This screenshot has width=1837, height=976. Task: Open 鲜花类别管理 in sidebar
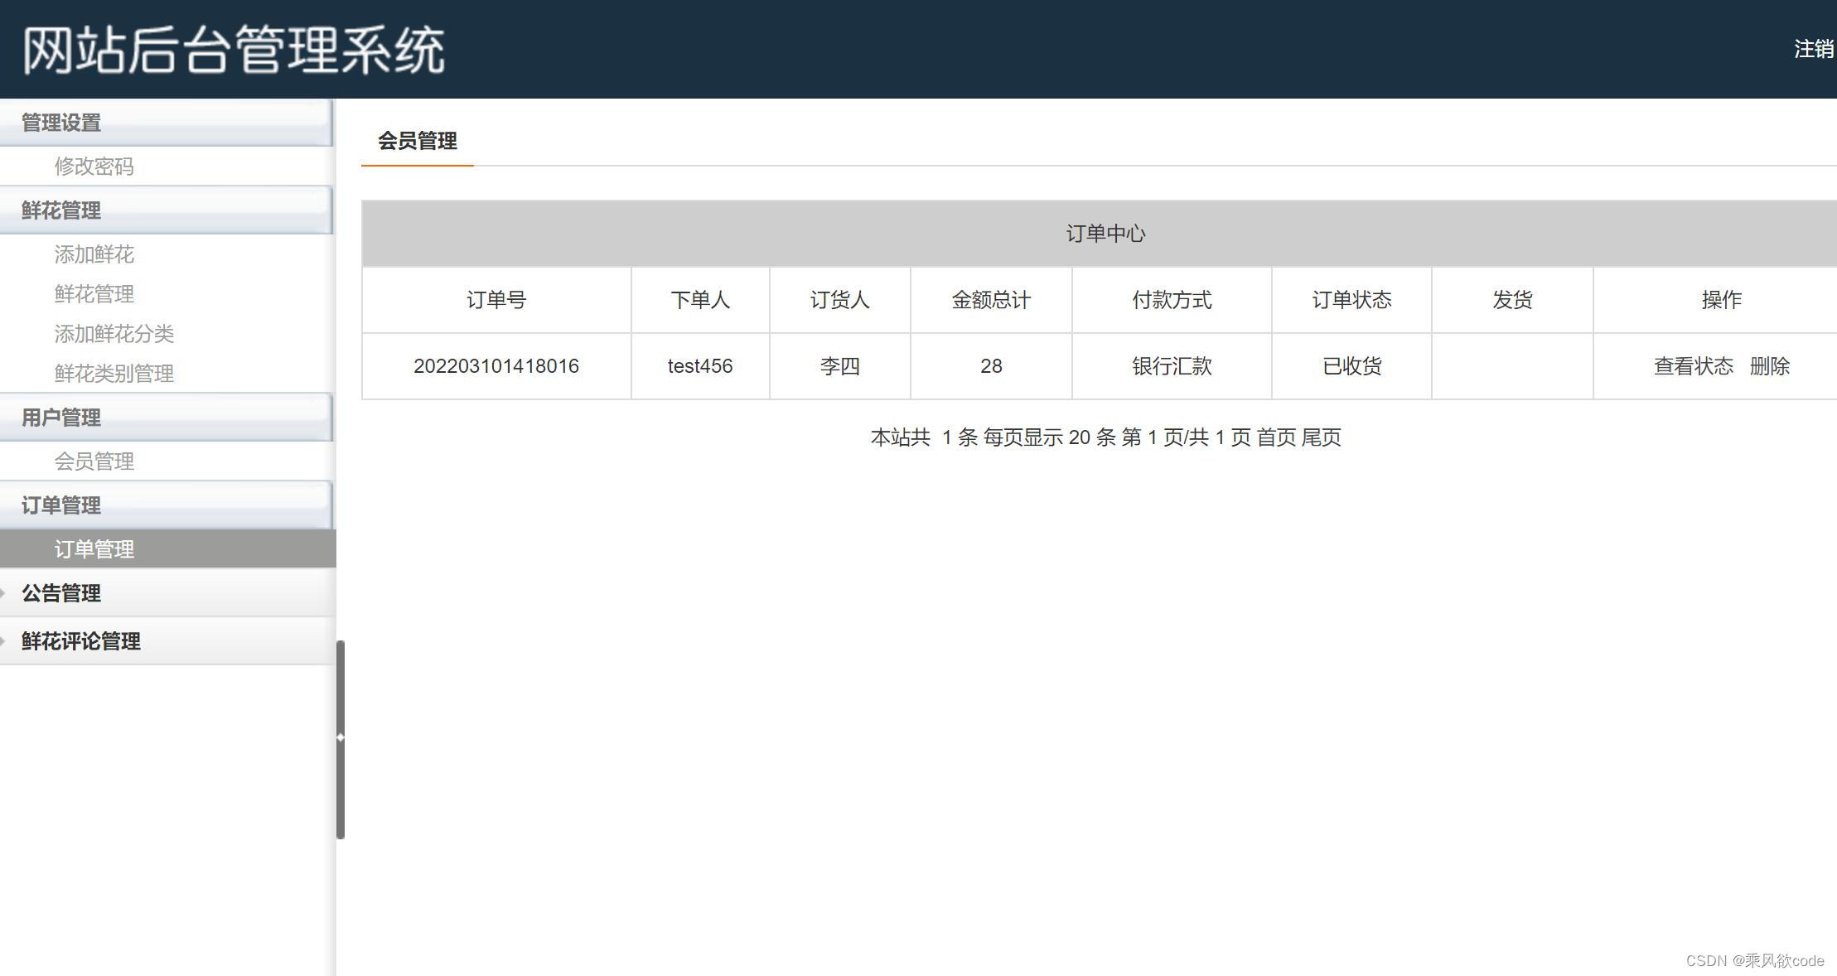click(x=114, y=374)
